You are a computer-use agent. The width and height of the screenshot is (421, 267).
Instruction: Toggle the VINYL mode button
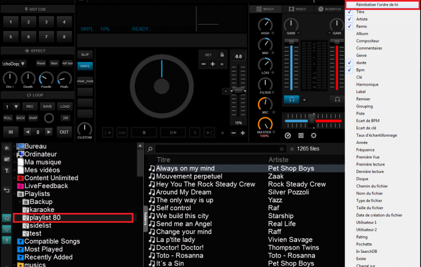coord(85,66)
